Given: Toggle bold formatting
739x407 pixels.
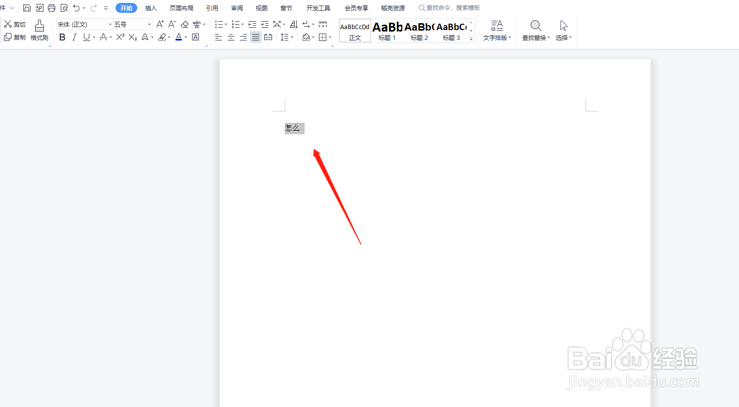Looking at the screenshot, I should pyautogui.click(x=62, y=37).
